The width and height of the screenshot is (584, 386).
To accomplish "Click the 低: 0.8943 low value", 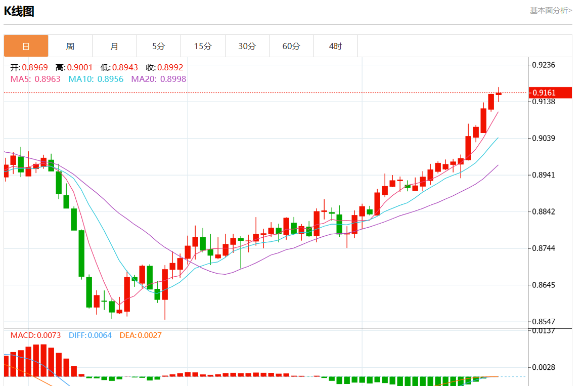I will point(119,67).
